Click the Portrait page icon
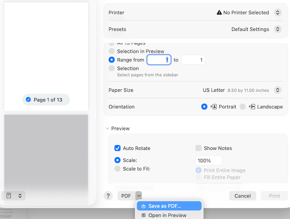The image size is (290, 219). [x=214, y=107]
